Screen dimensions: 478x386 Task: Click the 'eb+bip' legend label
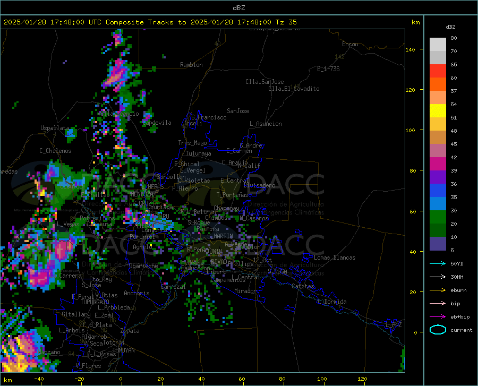pyautogui.click(x=460, y=317)
